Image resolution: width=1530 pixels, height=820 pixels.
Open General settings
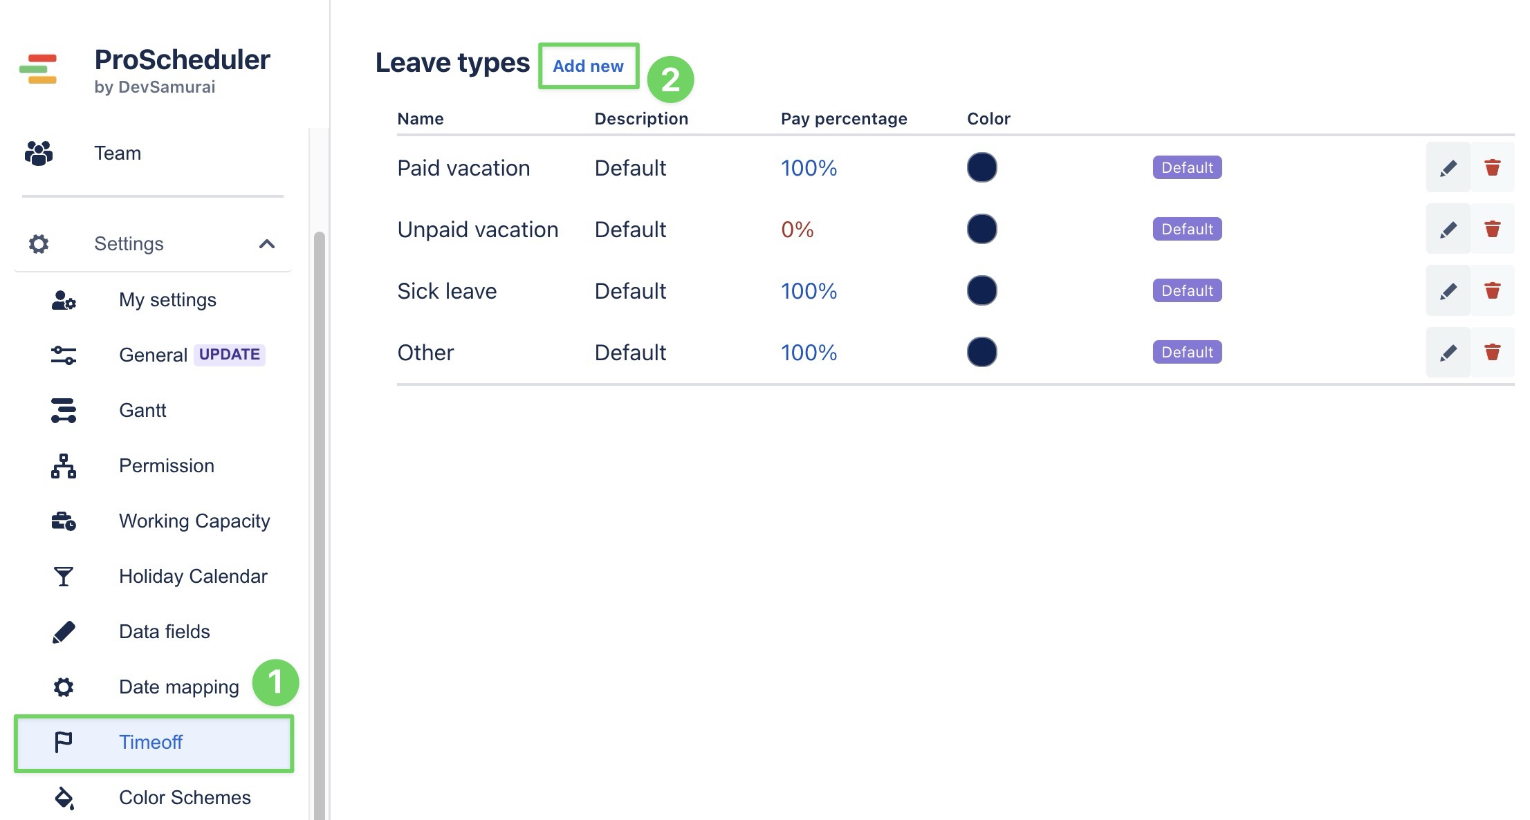(x=153, y=355)
